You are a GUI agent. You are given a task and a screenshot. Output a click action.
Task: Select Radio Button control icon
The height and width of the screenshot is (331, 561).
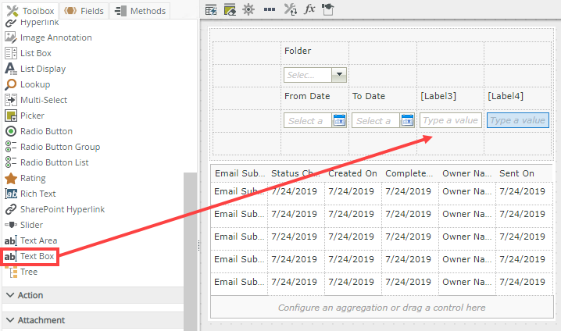pyautogui.click(x=11, y=131)
